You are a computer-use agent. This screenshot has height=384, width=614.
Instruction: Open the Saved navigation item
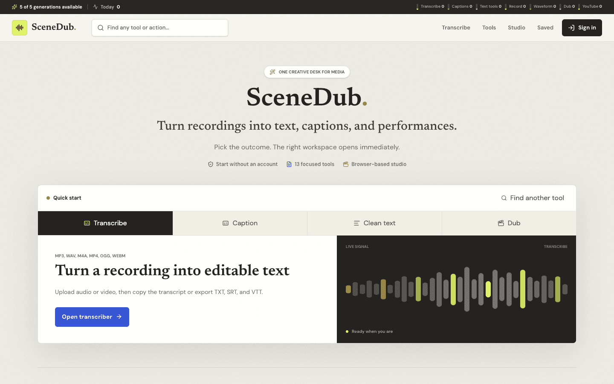545,28
